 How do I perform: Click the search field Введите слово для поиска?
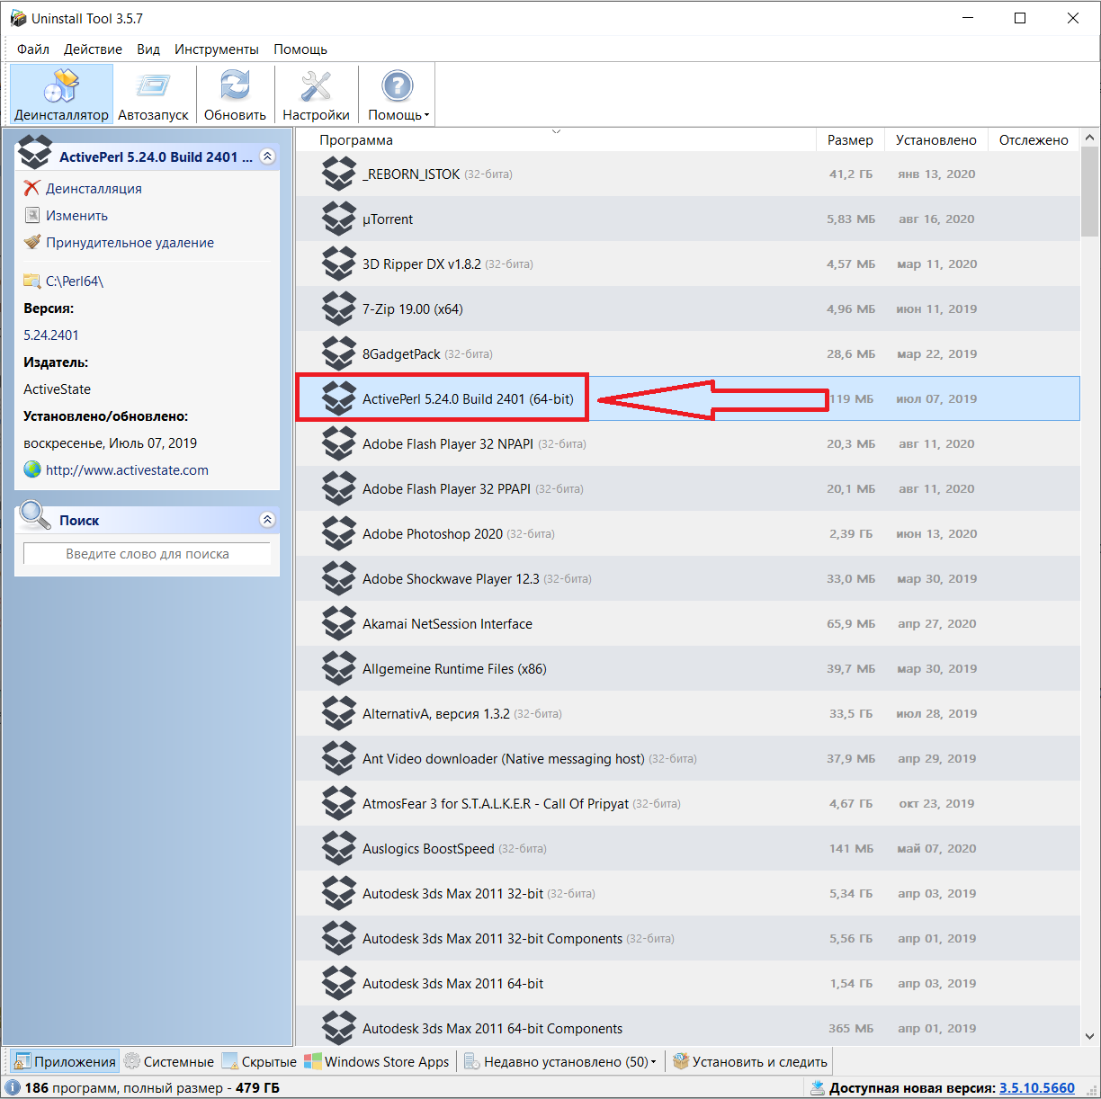147,554
